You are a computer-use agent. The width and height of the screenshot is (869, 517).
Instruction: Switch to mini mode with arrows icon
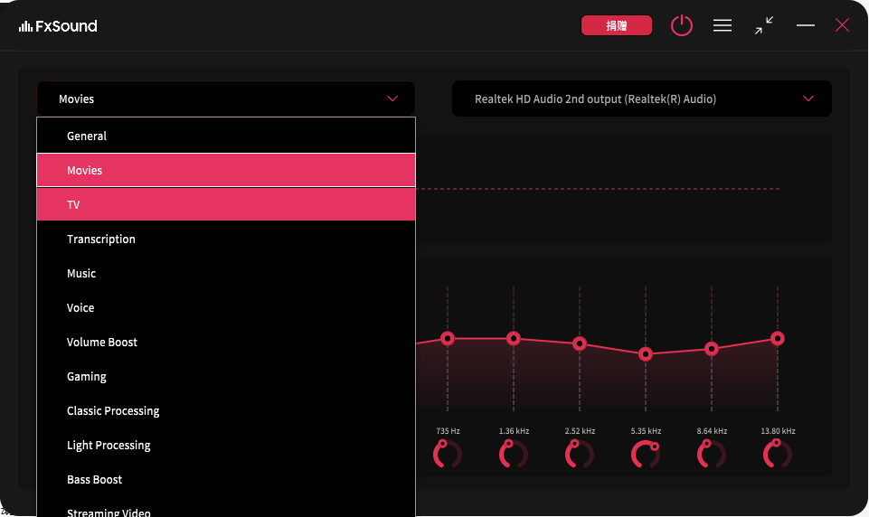click(x=764, y=25)
